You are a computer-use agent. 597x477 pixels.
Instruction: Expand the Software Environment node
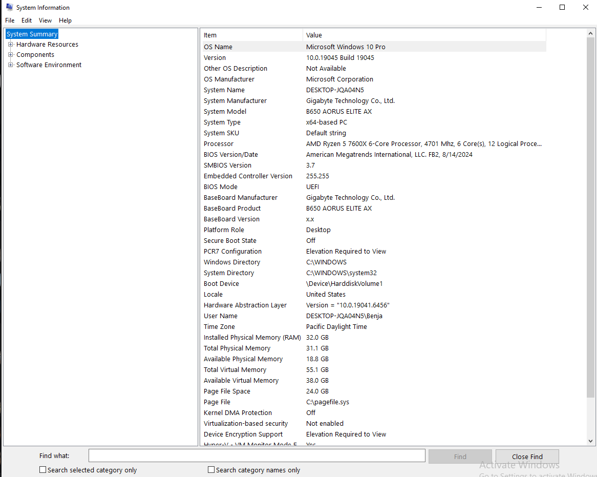(11, 65)
